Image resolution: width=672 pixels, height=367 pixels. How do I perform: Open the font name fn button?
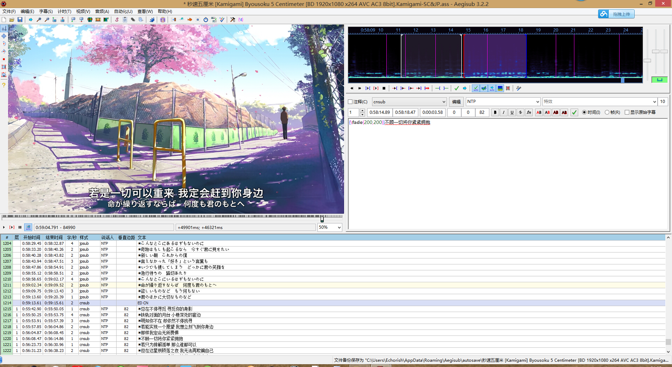tap(528, 112)
